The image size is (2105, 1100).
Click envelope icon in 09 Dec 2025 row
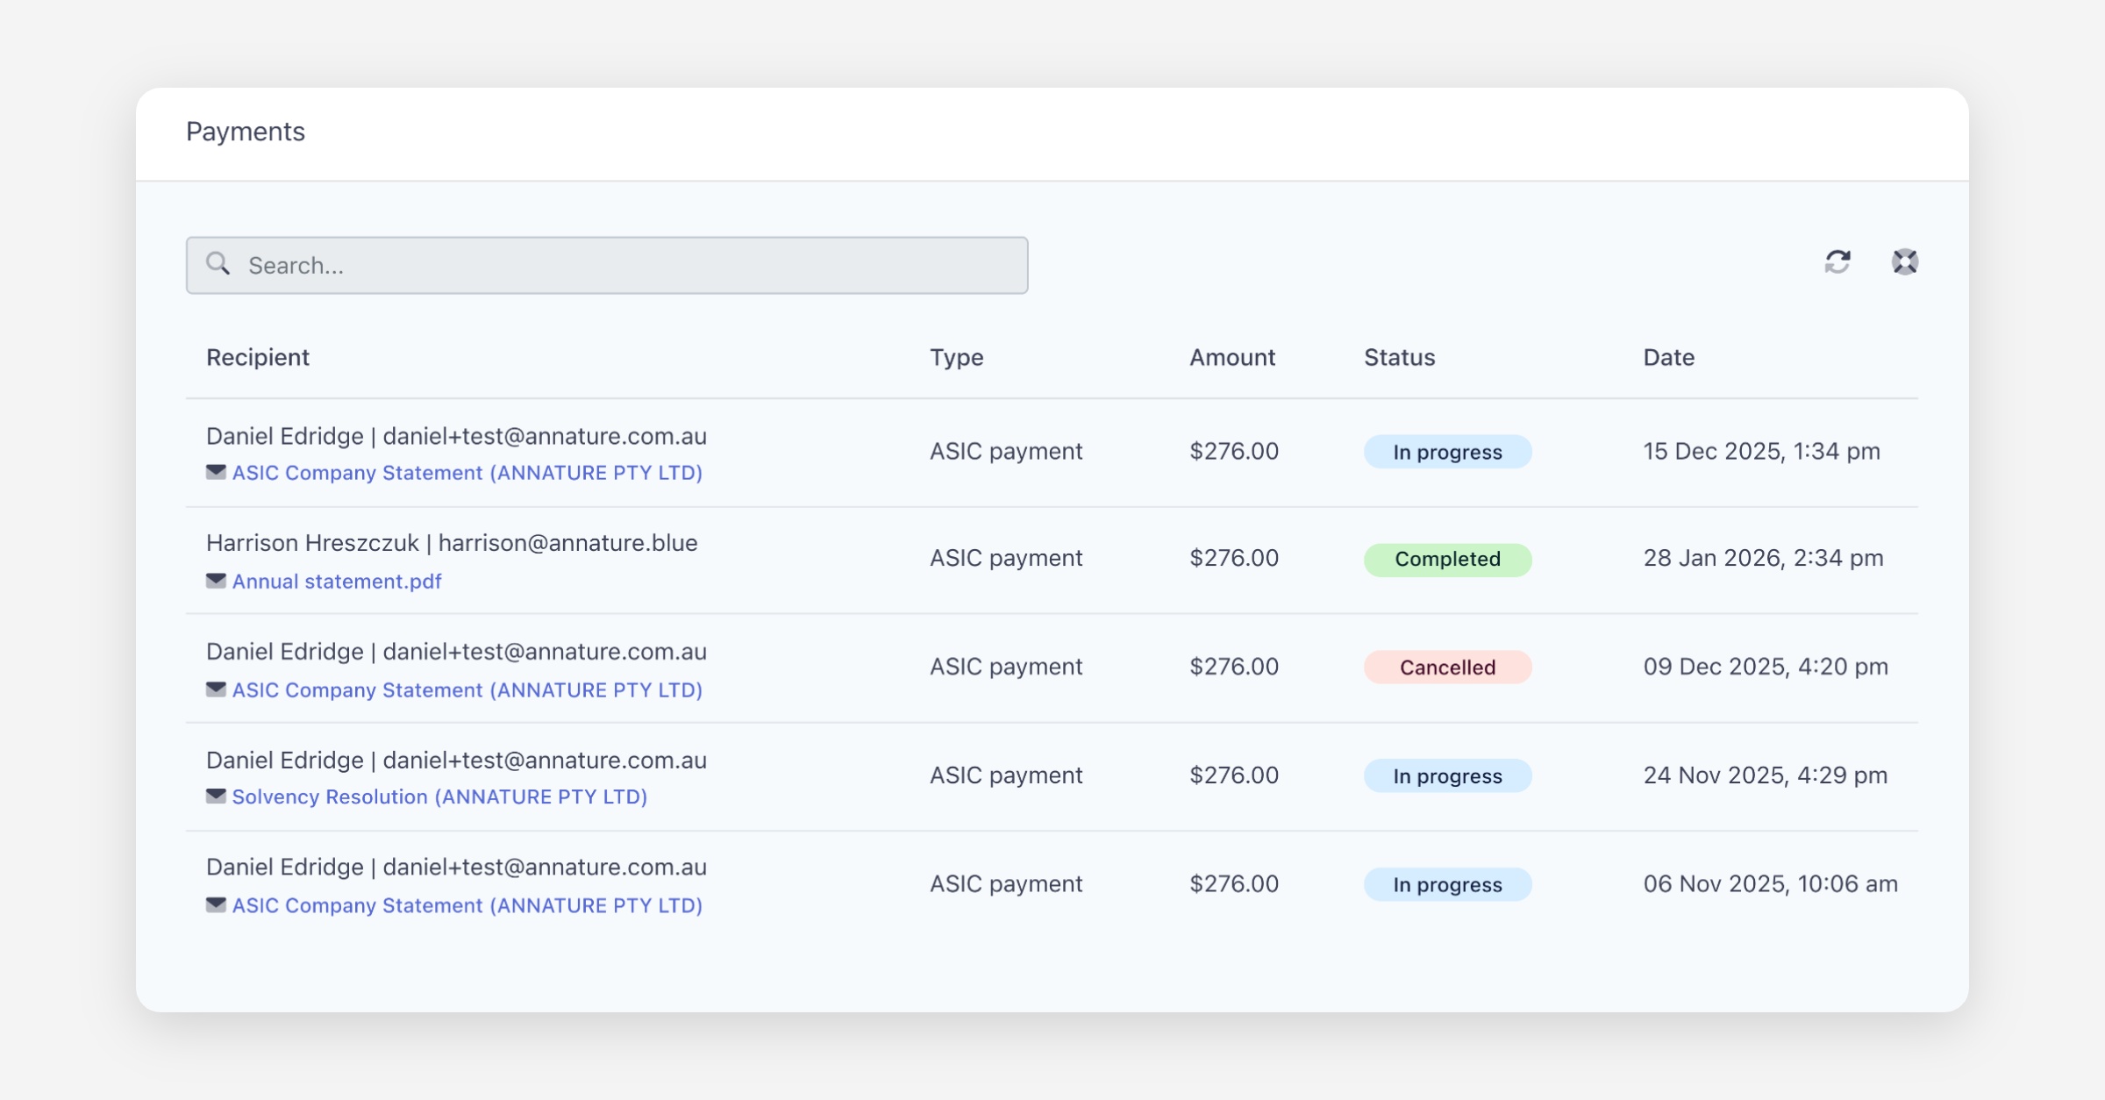pos(216,689)
